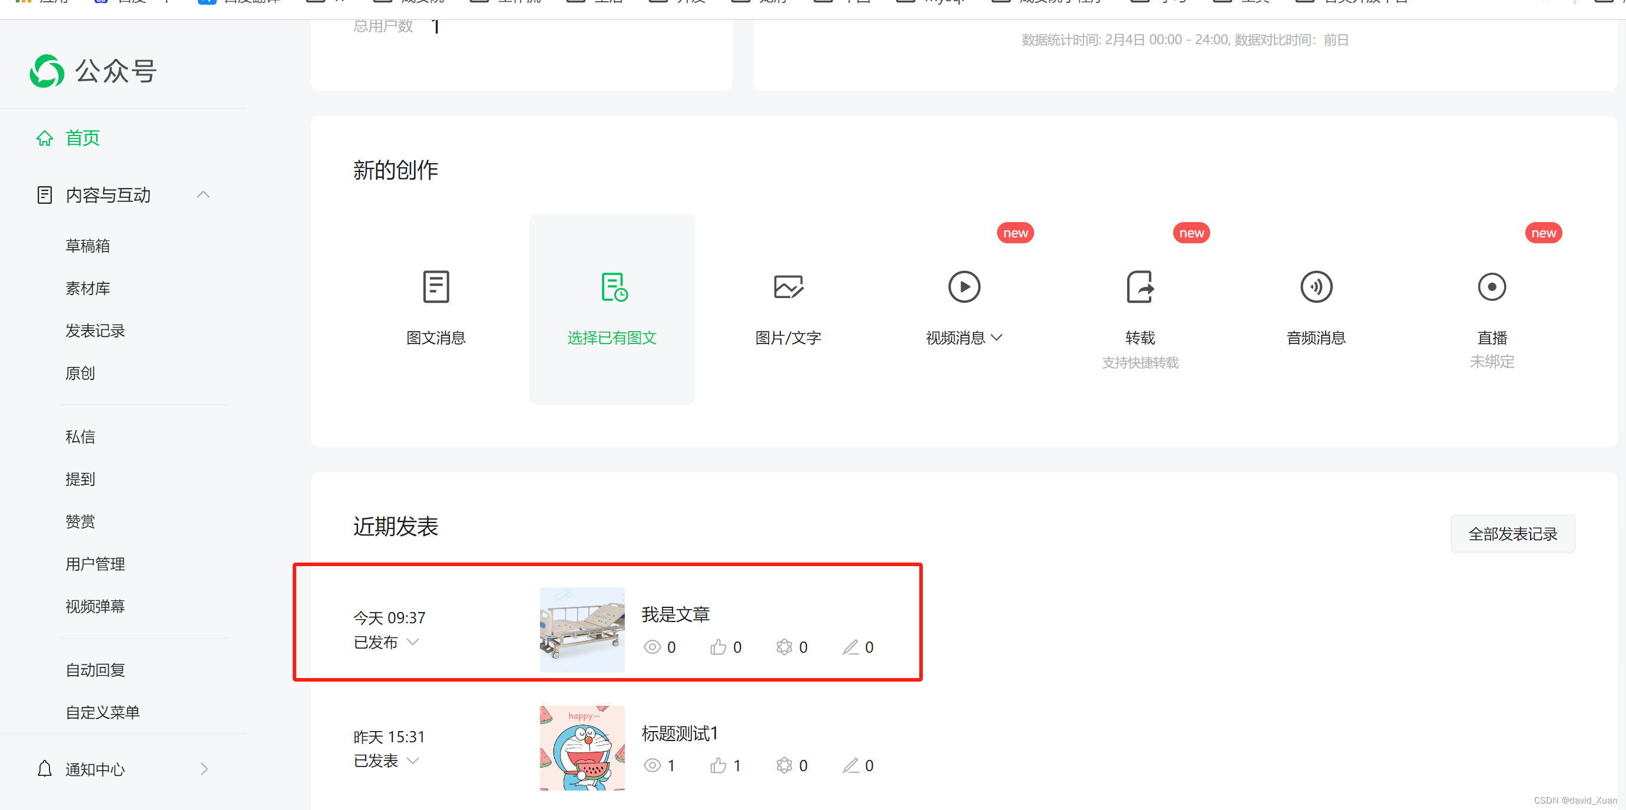This screenshot has height=810, width=1626.
Task: Click the 直播 live broadcast icon
Action: [1492, 287]
